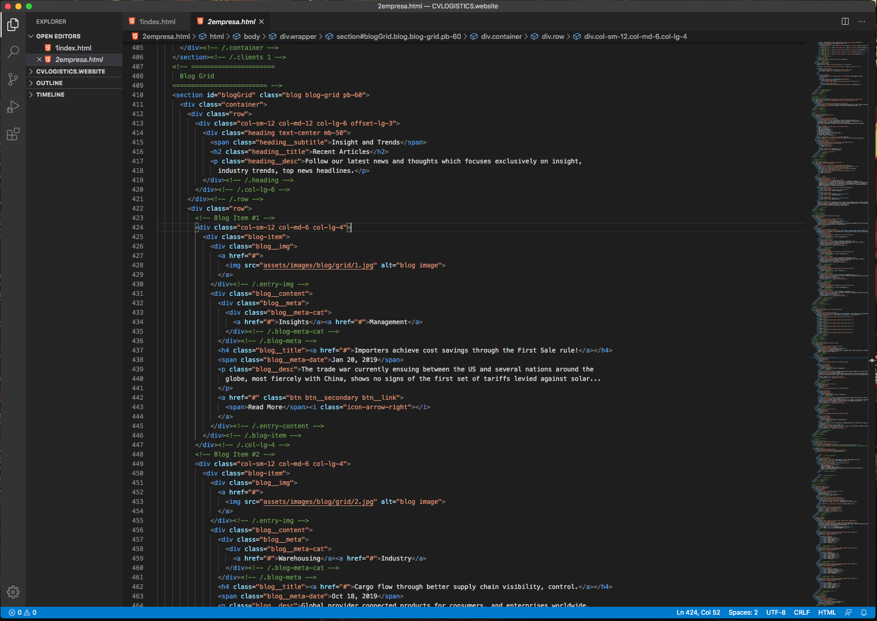877x621 pixels.
Task: Click the Split Editor icon
Action: click(845, 22)
